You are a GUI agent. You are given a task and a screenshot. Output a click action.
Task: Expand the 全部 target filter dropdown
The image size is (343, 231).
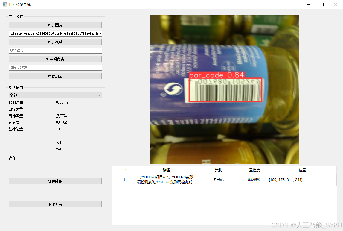(55, 95)
